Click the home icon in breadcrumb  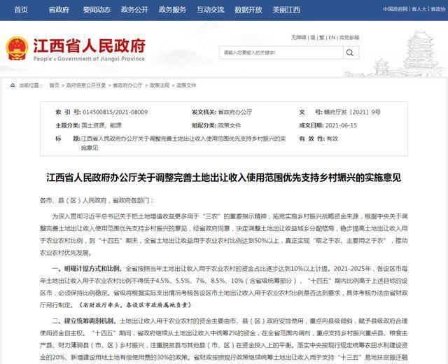[13, 85]
